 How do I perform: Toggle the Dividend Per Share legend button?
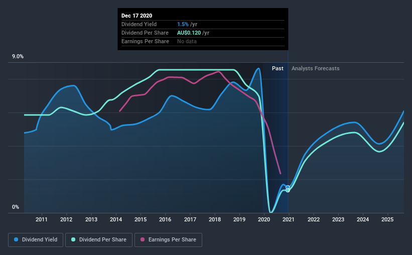point(99,240)
